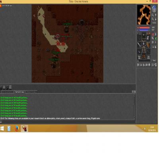Select the boots slot in inventory
159x159 pixels.
point(144,56)
